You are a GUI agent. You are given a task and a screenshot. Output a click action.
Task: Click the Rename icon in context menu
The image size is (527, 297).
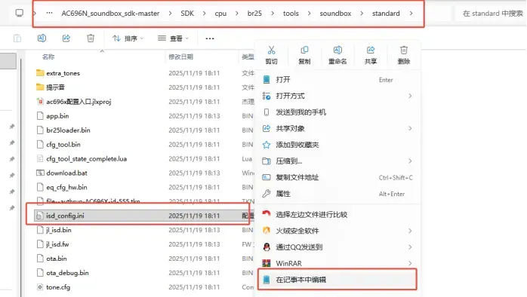pyautogui.click(x=337, y=51)
